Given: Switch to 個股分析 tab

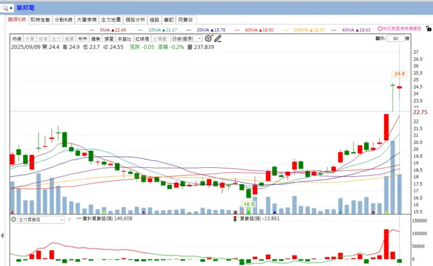Looking at the screenshot, I should (135, 20).
